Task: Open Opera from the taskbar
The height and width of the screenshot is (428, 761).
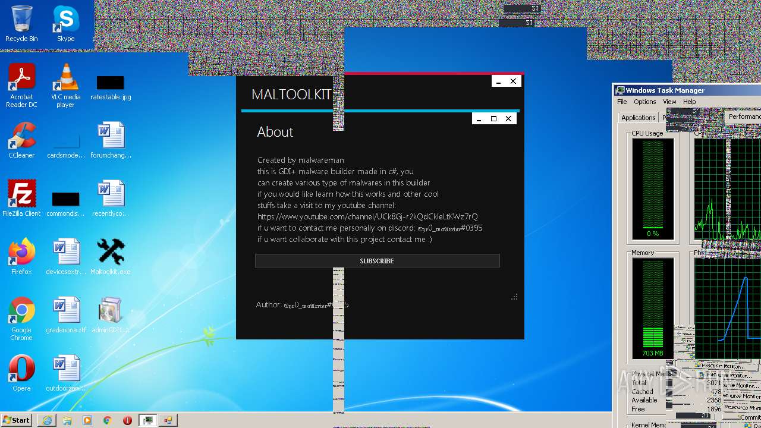Action: 128,420
